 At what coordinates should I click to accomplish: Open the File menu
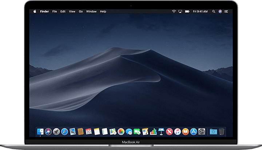[x=55, y=12]
